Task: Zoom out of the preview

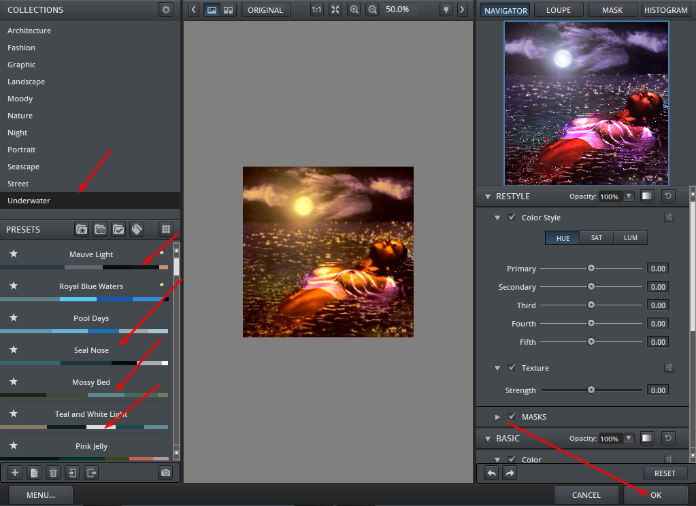Action: coord(372,10)
